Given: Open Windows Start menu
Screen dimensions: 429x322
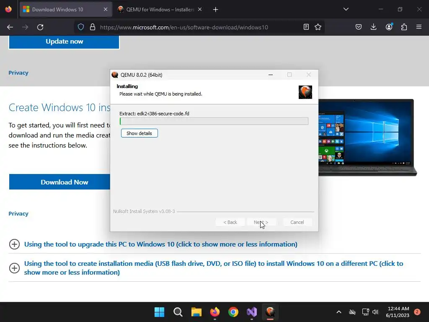Looking at the screenshot, I should [159, 312].
